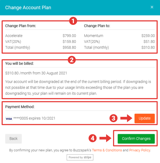Click the Visa card logo
Screen dimensions: 160x163
tap(9, 118)
